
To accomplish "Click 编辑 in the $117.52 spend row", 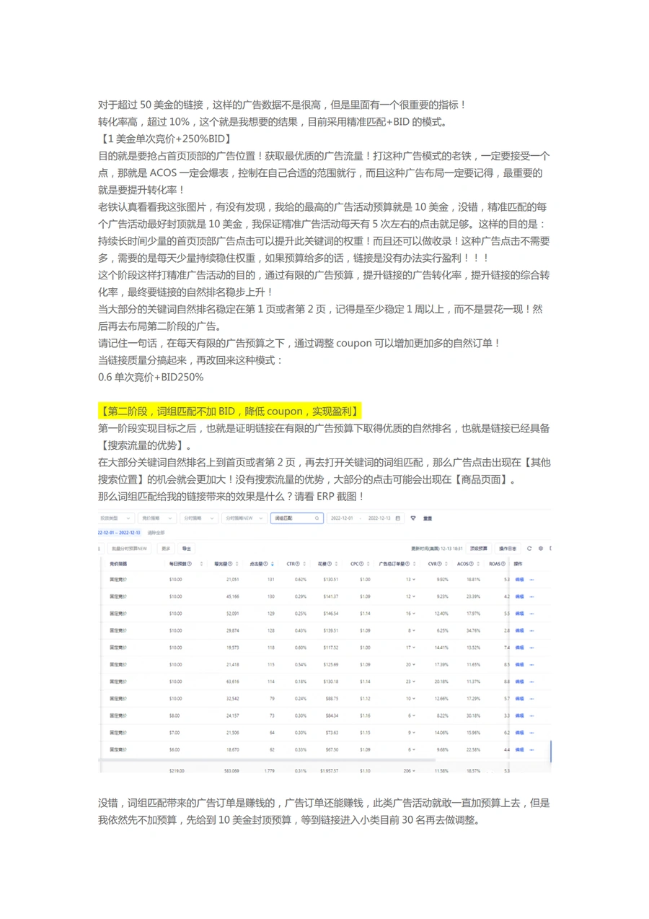I will coord(519,648).
